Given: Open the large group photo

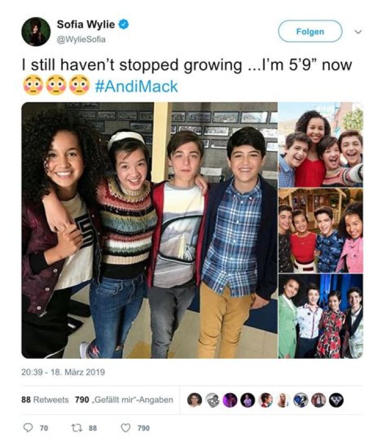Looking at the screenshot, I should coord(150,230).
